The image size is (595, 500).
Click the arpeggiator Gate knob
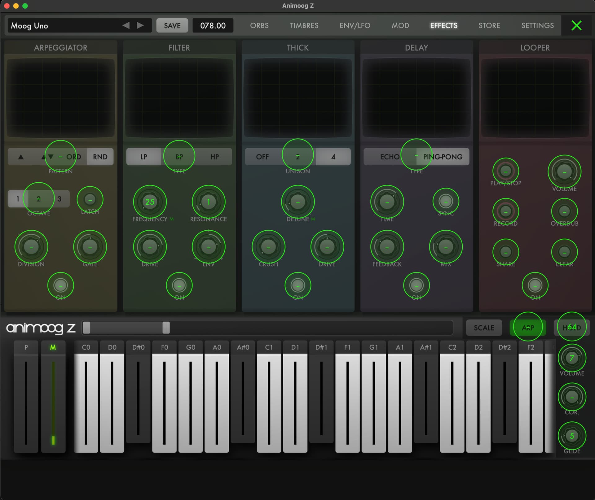point(90,247)
